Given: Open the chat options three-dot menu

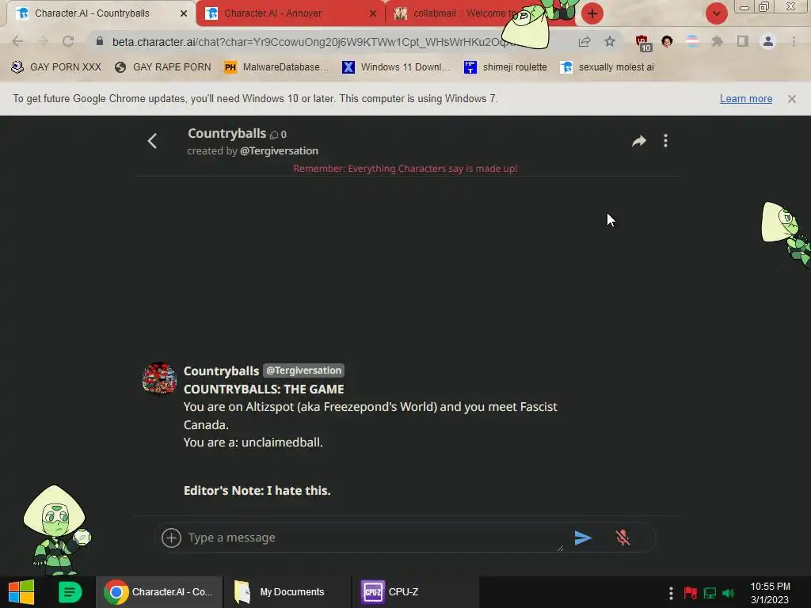Looking at the screenshot, I should [665, 141].
